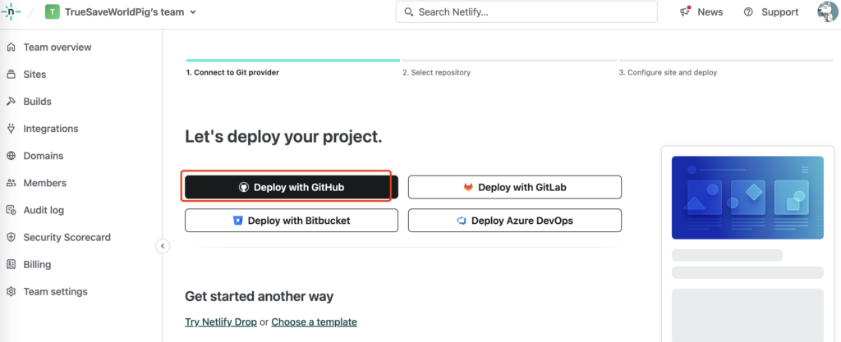Click the Search Netlify input field
The width and height of the screenshot is (841, 342).
point(526,12)
